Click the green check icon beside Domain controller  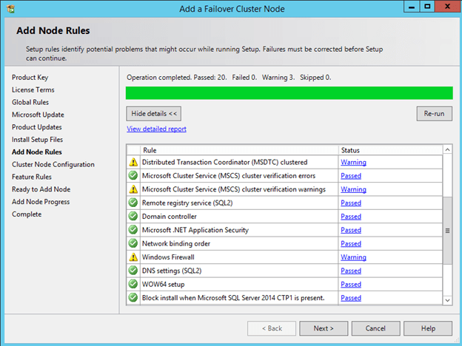133,217
